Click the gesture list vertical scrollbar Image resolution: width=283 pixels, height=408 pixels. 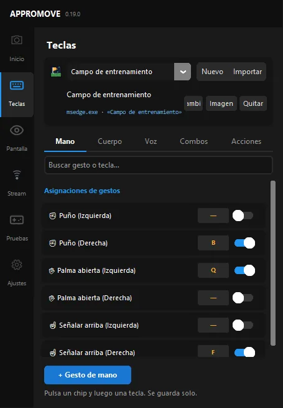click(x=273, y=263)
